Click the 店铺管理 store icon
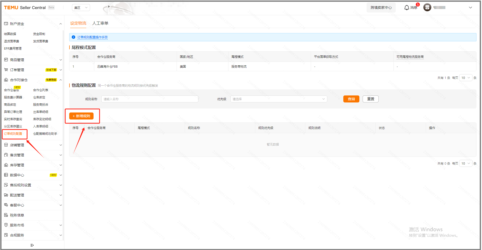Image resolution: width=482 pixels, height=250 pixels. tap(6, 145)
